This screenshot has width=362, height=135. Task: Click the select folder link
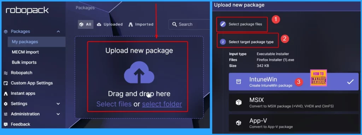click(x=162, y=104)
